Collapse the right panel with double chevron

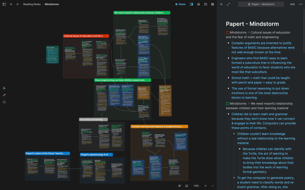point(221,4)
